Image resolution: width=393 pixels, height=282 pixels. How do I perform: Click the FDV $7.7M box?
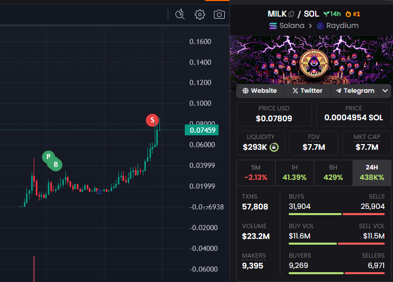[x=314, y=143]
